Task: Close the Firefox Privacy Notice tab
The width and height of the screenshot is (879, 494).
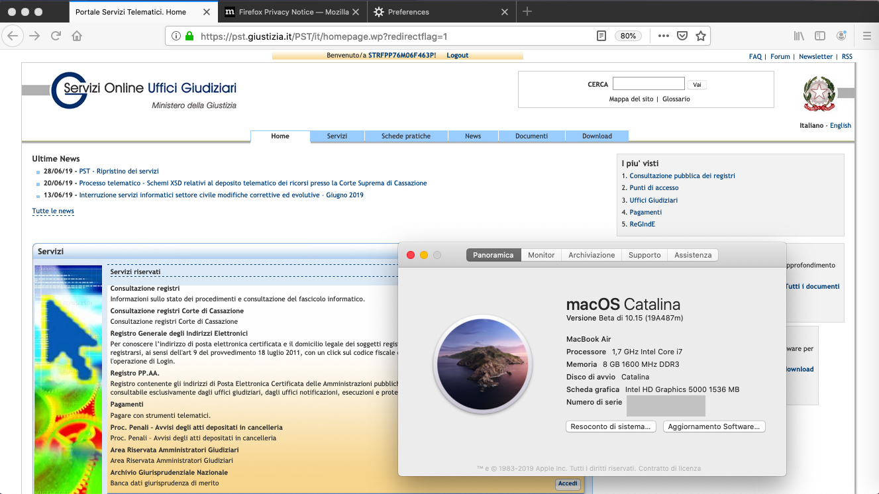Action: 356,12
